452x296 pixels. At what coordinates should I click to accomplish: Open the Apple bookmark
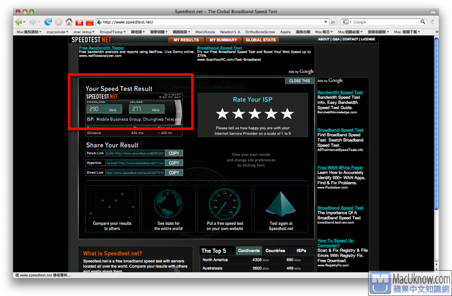[285, 32]
